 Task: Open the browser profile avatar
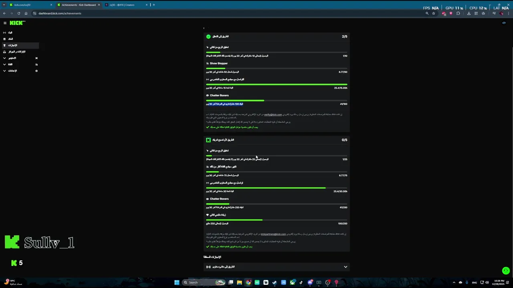[501, 13]
